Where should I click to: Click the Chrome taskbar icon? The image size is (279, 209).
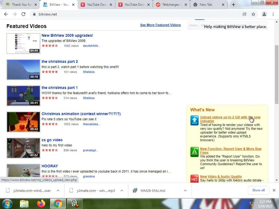[x=58, y=204]
